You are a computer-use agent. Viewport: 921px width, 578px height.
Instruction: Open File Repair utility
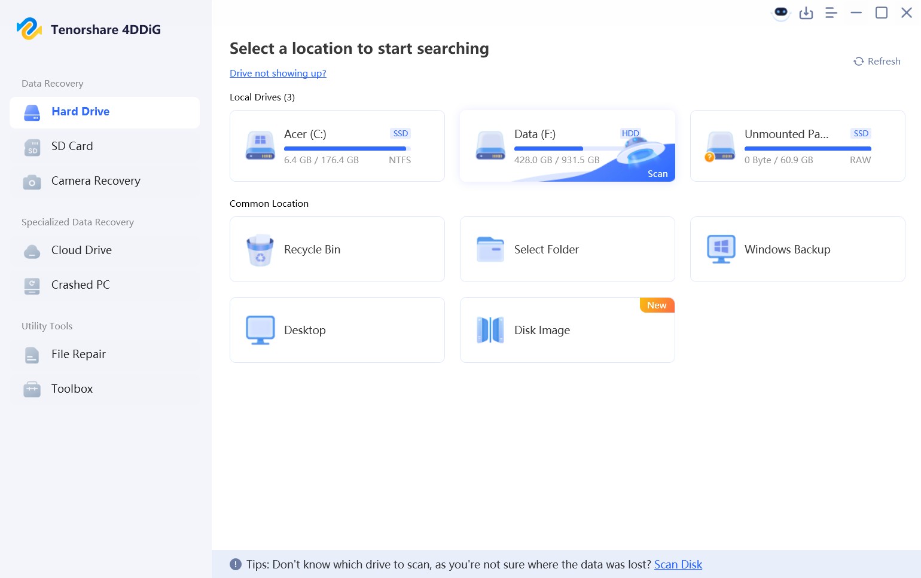point(78,354)
